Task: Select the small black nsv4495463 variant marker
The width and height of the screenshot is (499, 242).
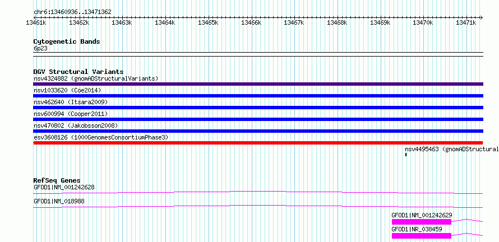Action: (x=406, y=155)
